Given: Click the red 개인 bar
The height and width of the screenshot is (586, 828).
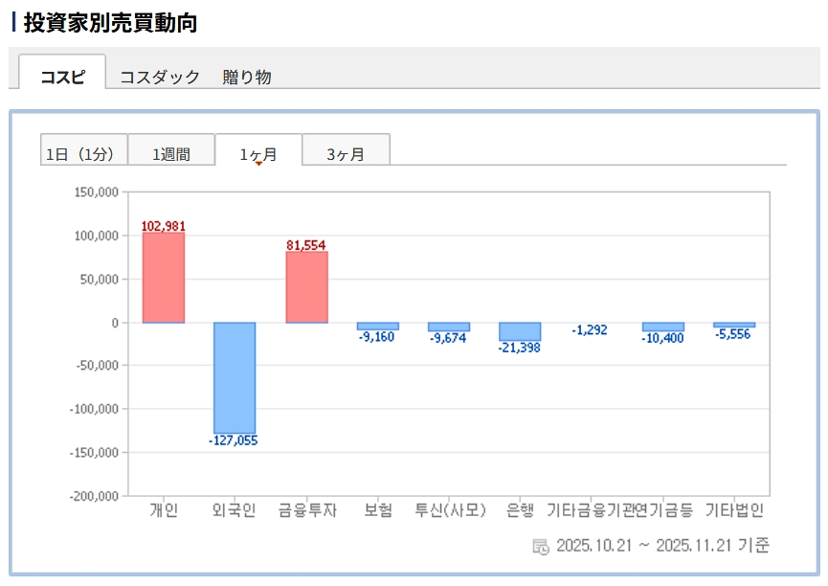Looking at the screenshot, I should click(x=164, y=278).
